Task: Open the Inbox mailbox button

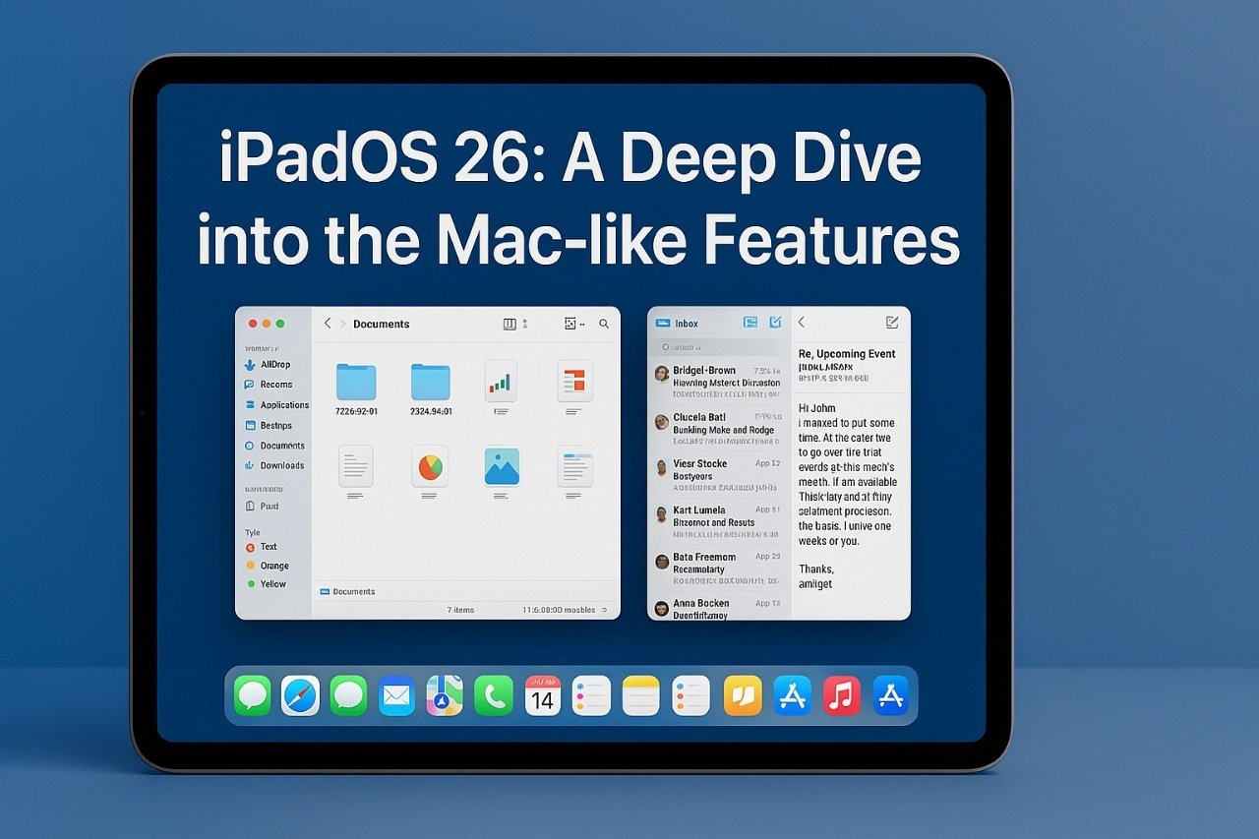Action: point(677,324)
